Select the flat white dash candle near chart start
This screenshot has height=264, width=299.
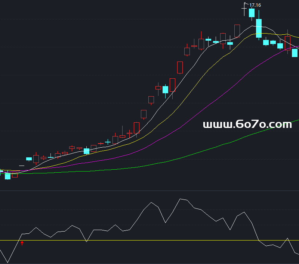(22, 166)
